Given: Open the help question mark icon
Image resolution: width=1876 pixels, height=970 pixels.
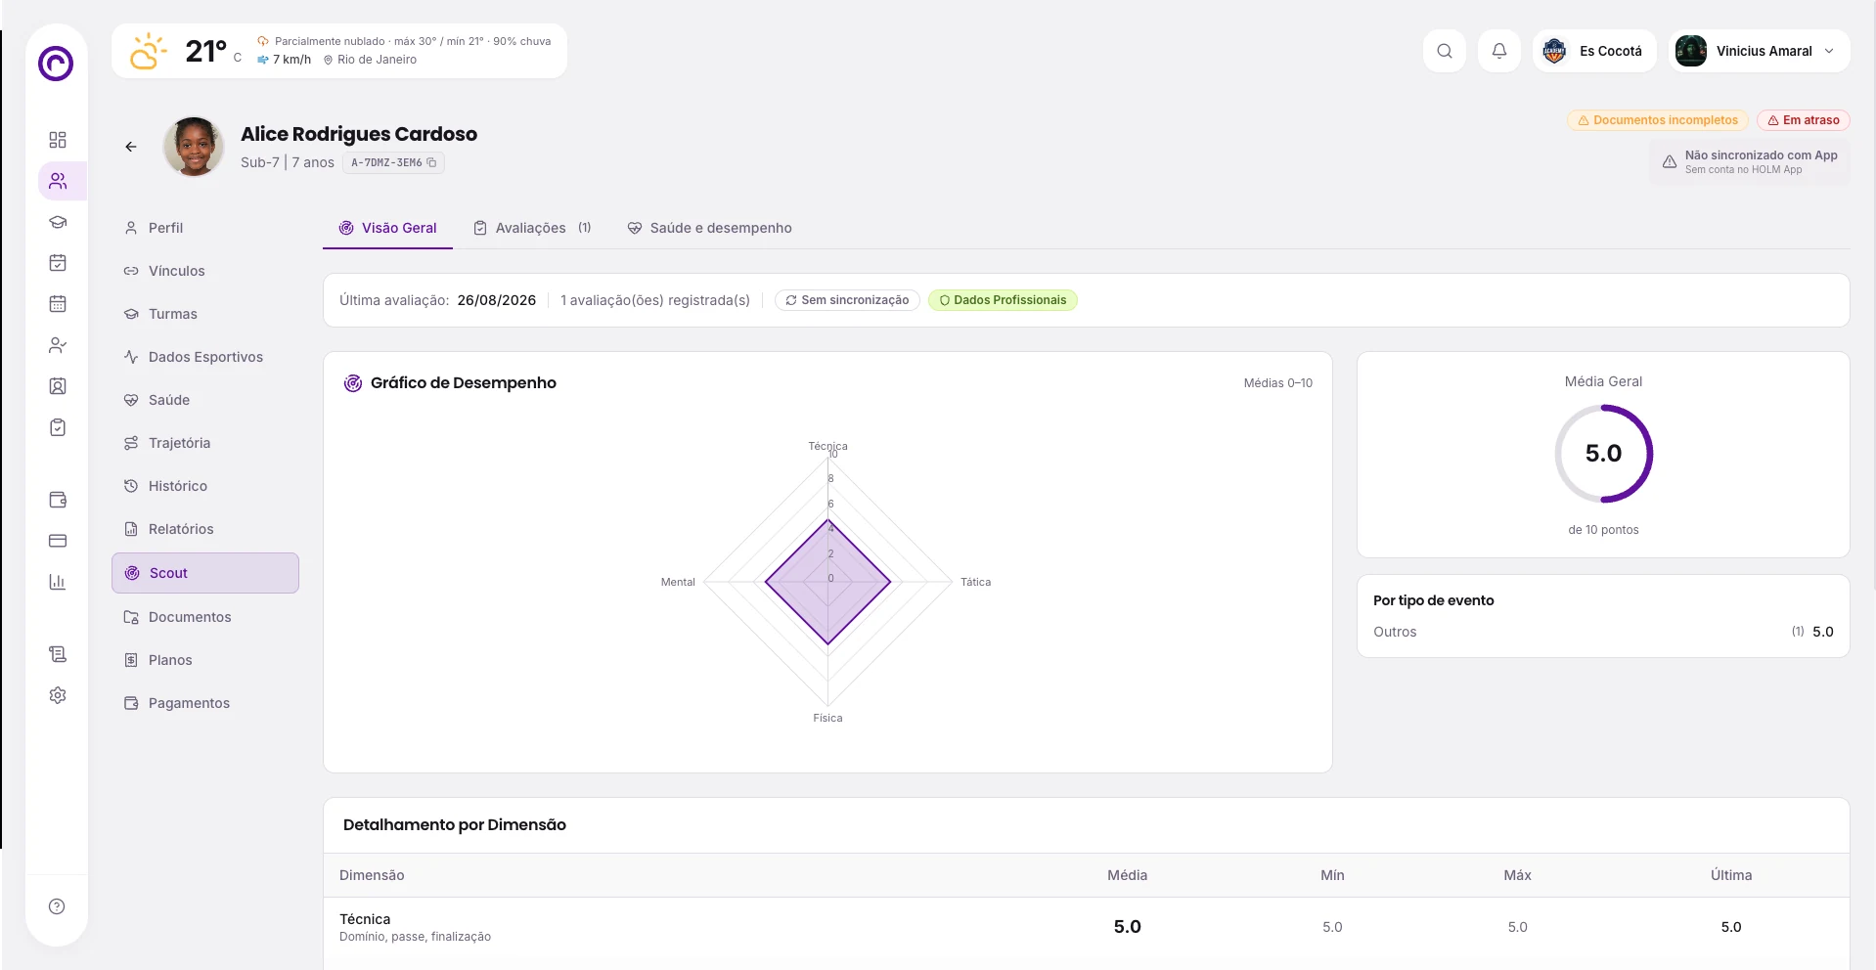Looking at the screenshot, I should click(x=57, y=906).
